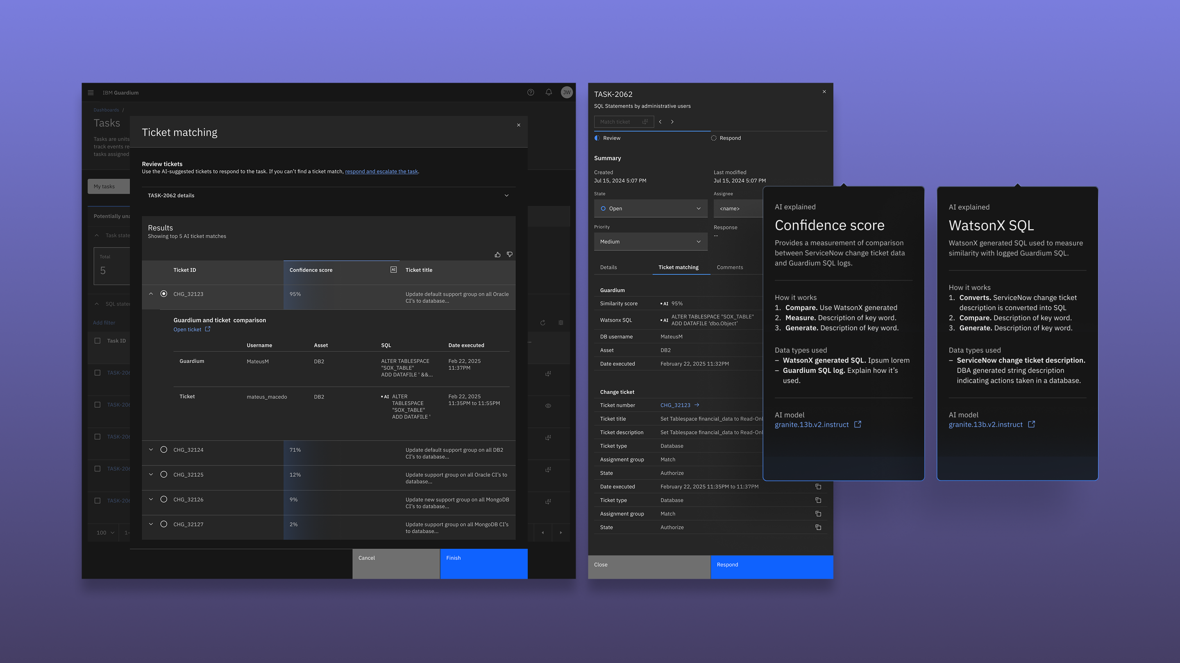Click the Confidence score column header
The width and height of the screenshot is (1180, 663).
[341, 273]
